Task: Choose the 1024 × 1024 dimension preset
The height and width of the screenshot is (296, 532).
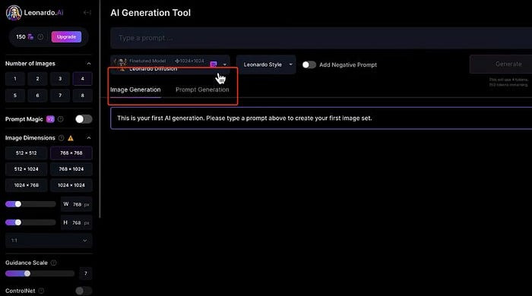Action: [x=71, y=185]
